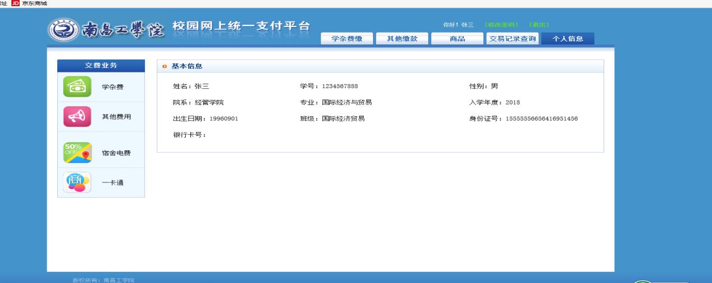Click the JD 京东商城 bookmark icon
The image size is (712, 283).
point(15,3)
